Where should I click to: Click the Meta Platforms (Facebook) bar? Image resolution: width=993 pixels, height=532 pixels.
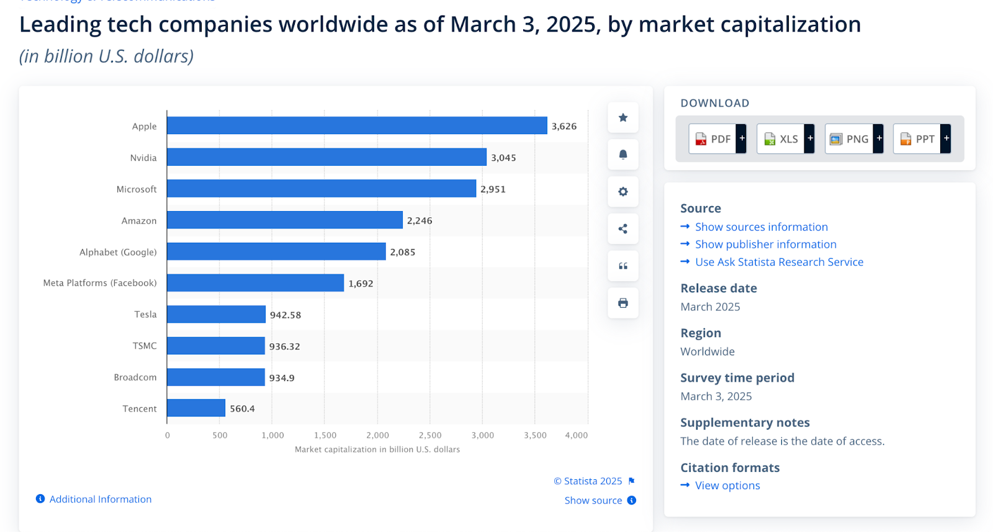(x=255, y=283)
